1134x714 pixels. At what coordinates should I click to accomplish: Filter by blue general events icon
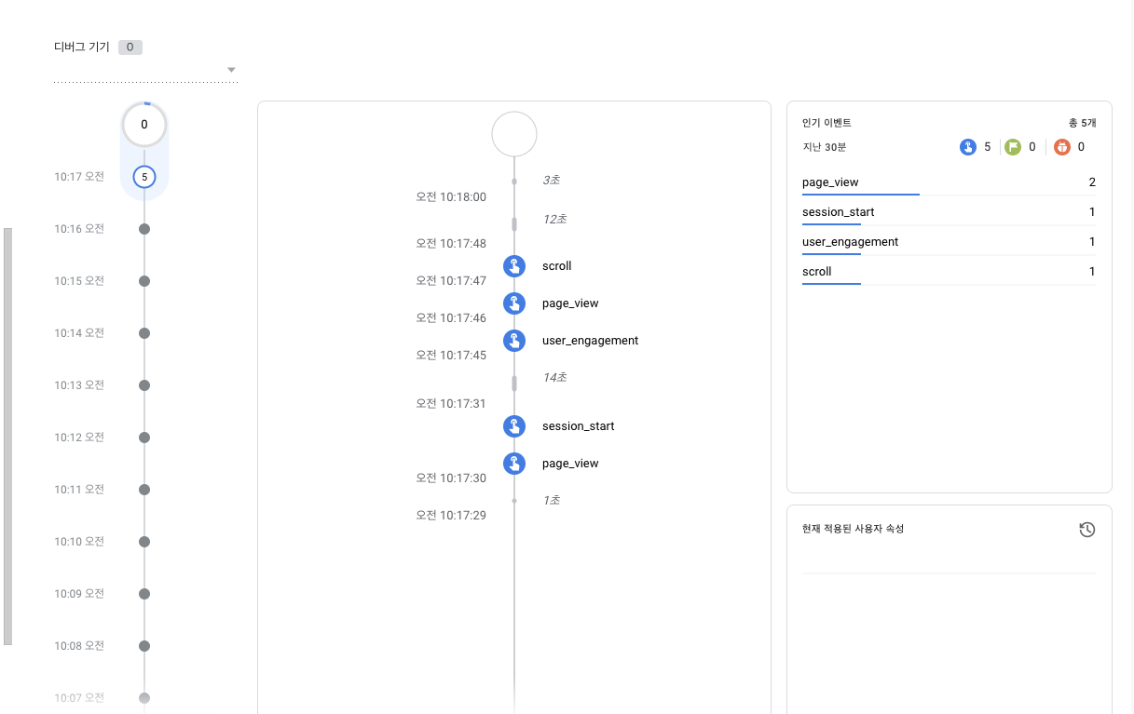pyautogui.click(x=968, y=147)
